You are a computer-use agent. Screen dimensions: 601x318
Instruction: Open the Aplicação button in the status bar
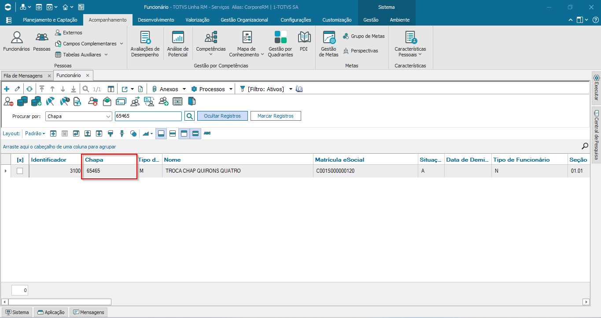[51, 312]
